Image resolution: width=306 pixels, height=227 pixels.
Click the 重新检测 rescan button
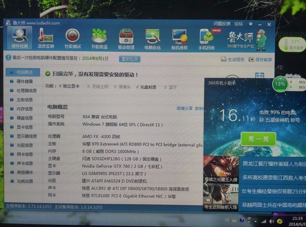coord(130,59)
